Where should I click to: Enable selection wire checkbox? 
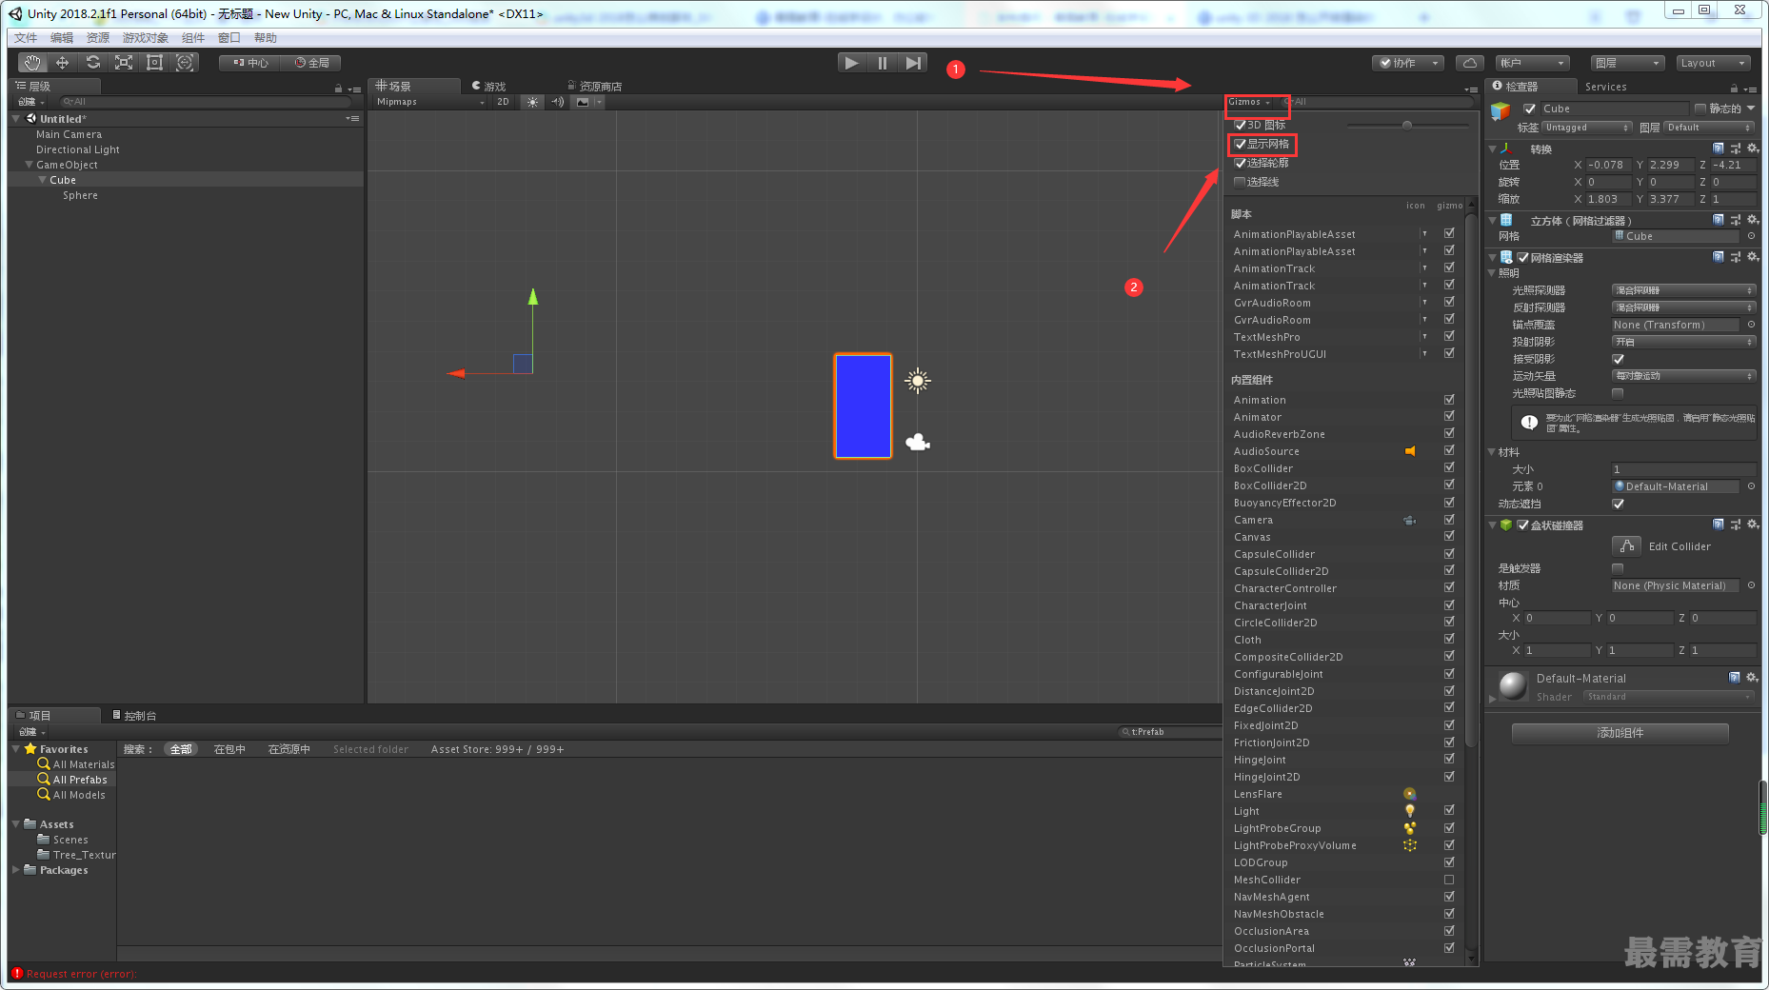tap(1241, 182)
